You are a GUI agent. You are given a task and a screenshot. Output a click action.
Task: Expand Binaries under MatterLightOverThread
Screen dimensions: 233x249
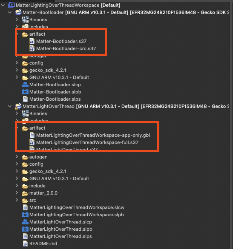click(x=17, y=113)
